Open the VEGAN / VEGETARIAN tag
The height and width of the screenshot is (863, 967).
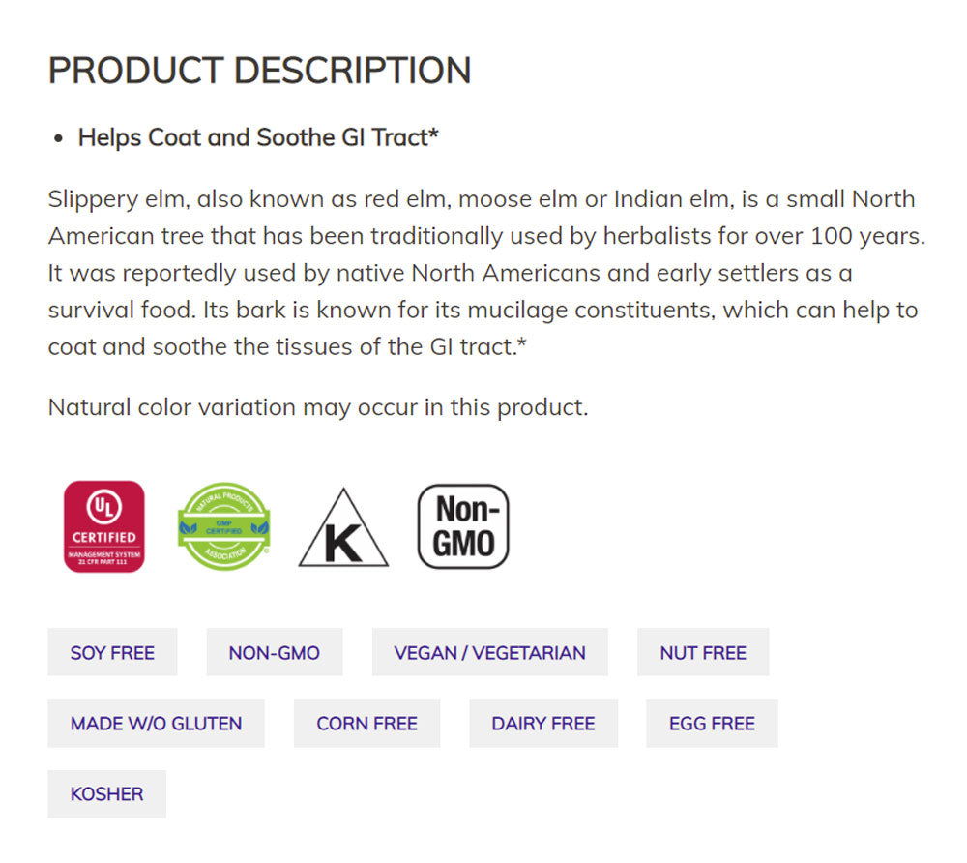coord(489,653)
